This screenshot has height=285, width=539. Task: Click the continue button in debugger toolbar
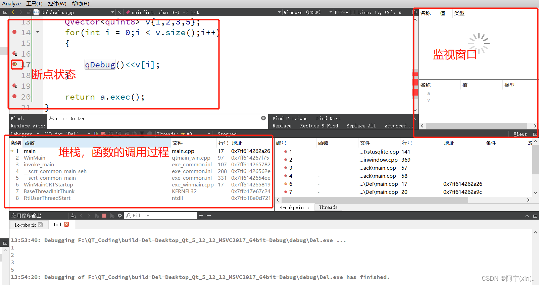(x=96, y=134)
